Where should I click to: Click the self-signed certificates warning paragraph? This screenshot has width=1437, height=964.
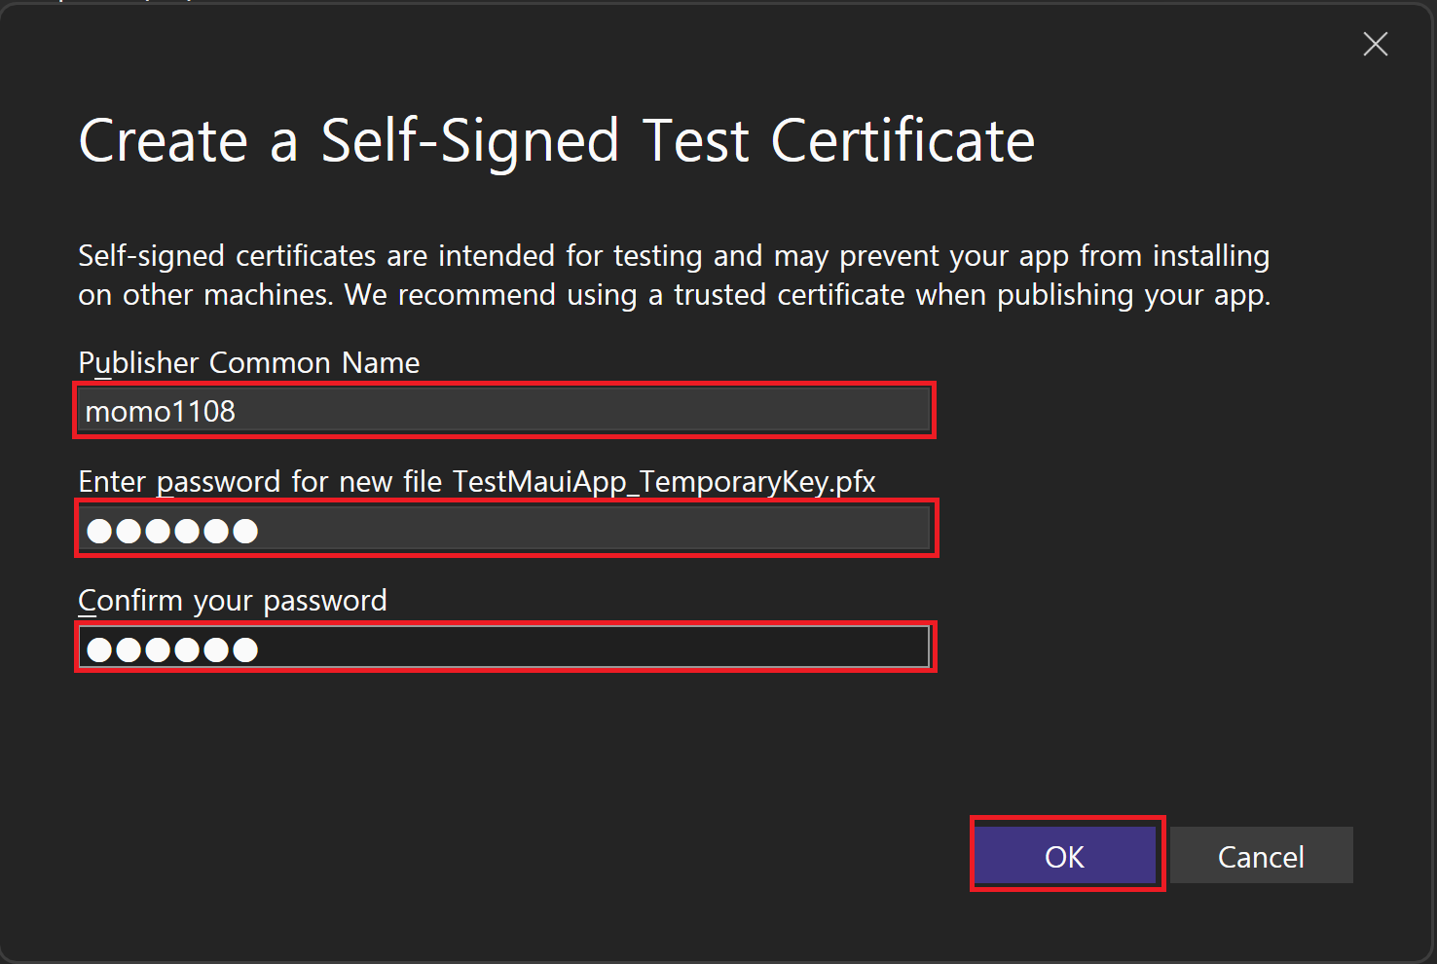click(674, 276)
